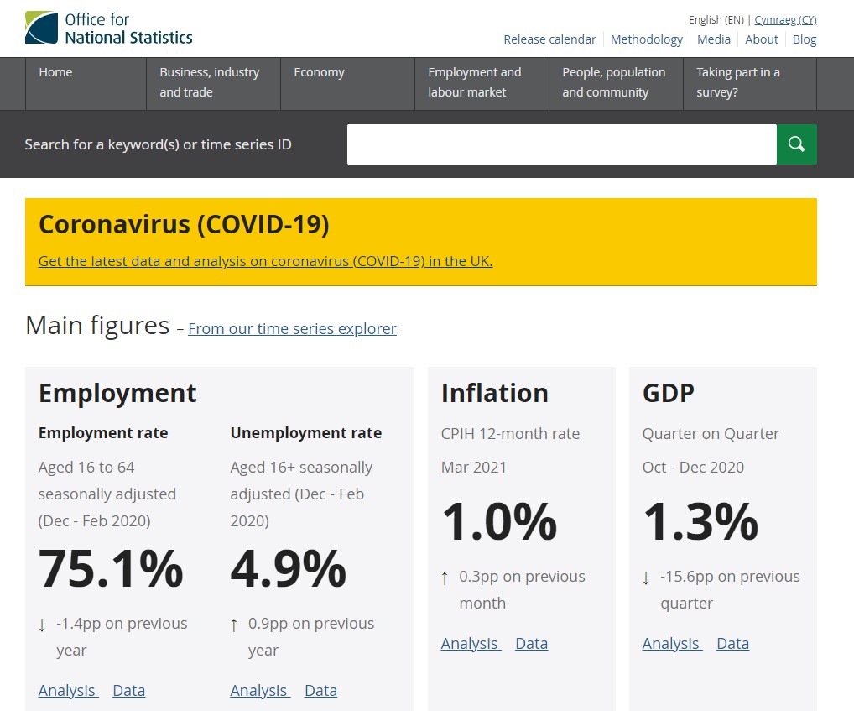Screen dimensions: 854x711
Task: Open Employment and labour market section
Action: (475, 82)
